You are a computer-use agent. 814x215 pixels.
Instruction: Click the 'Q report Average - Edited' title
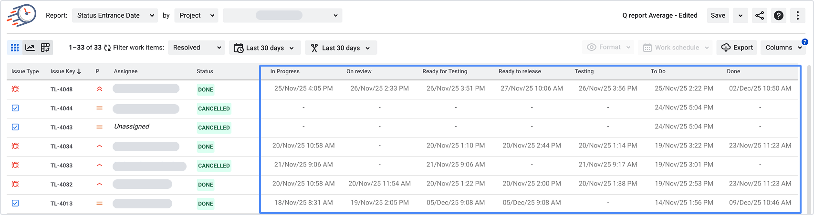(x=660, y=15)
